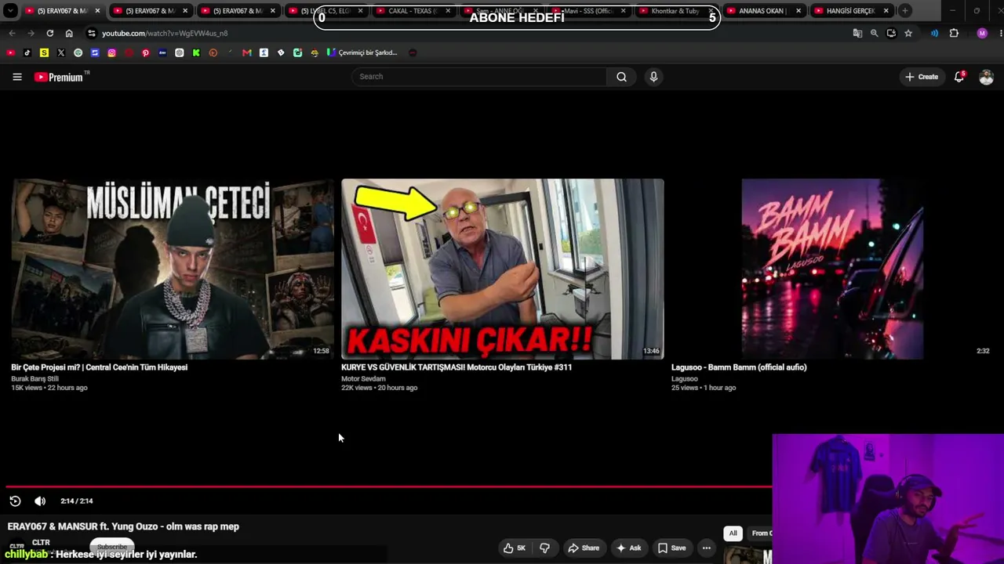This screenshot has width=1004, height=564.
Task: Open the translate page icon
Action: [x=857, y=34]
